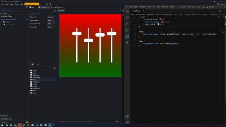Screen dimensions: 226x127
Task: Open Selection menu in VS Code
Action: 142,7
